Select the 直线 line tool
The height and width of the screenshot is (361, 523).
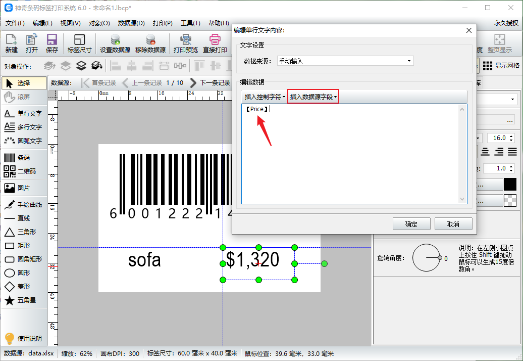pyautogui.click(x=24, y=218)
